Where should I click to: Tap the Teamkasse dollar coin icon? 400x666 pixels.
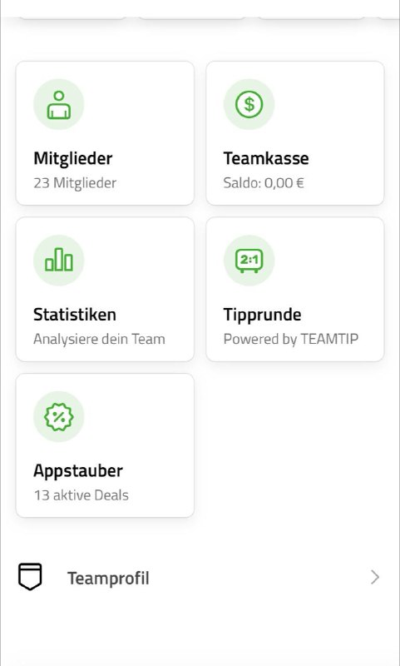pyautogui.click(x=249, y=105)
